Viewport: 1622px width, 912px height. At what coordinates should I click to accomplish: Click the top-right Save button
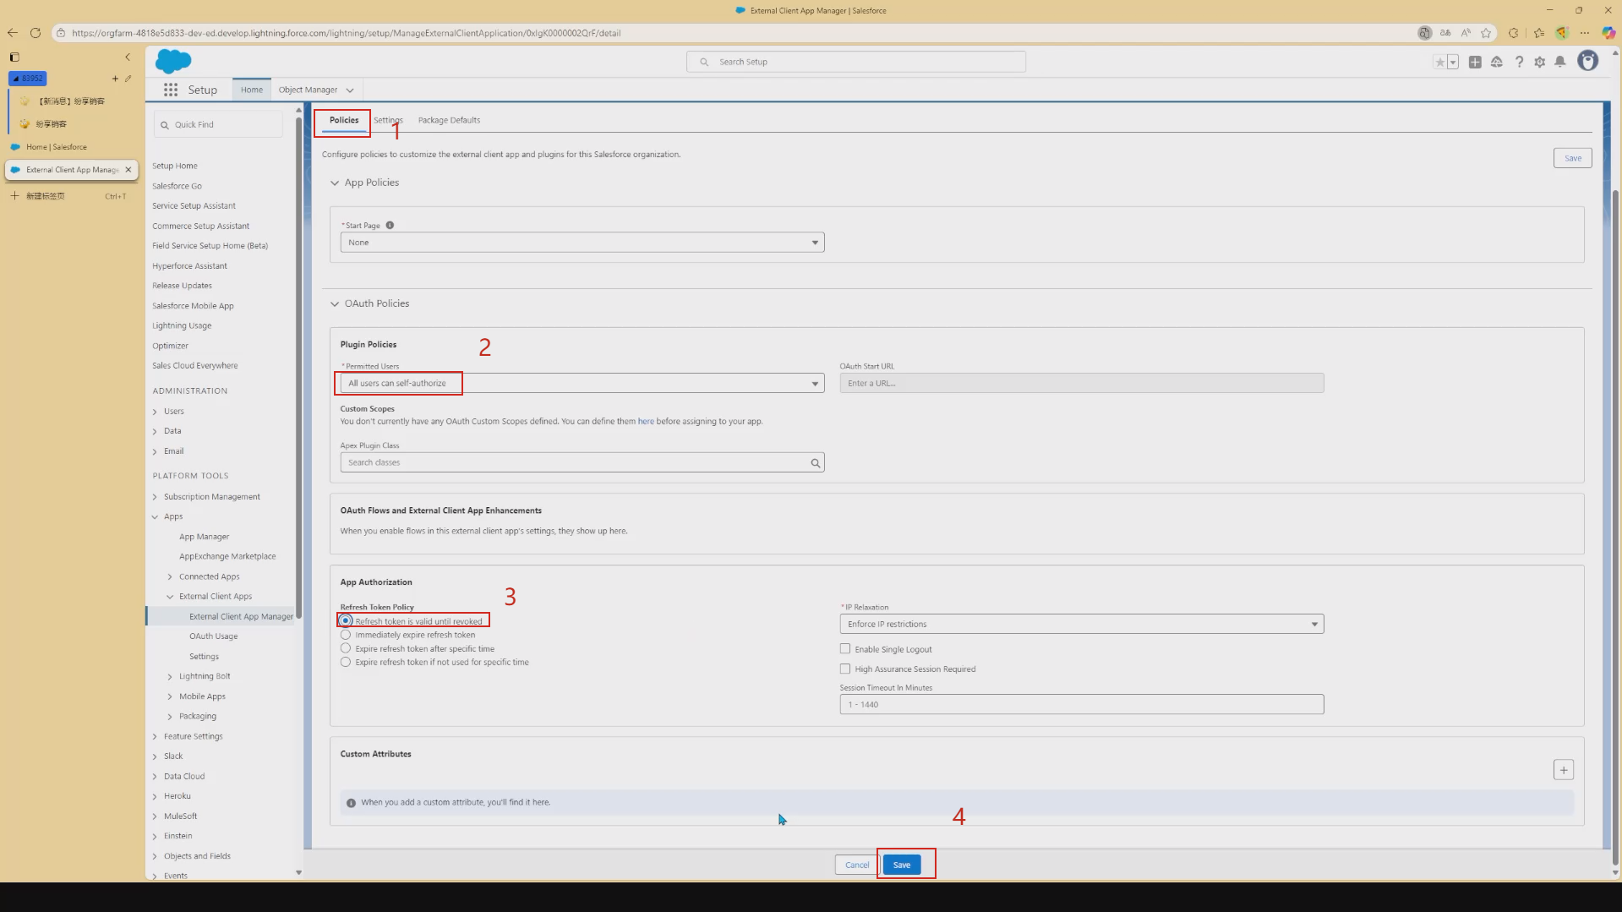1572,158
